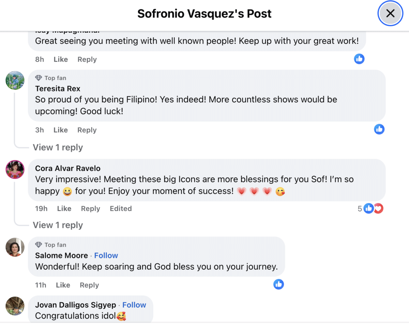
Task: Open Cora Alvar Ravelo's profile picture
Action: (x=15, y=169)
